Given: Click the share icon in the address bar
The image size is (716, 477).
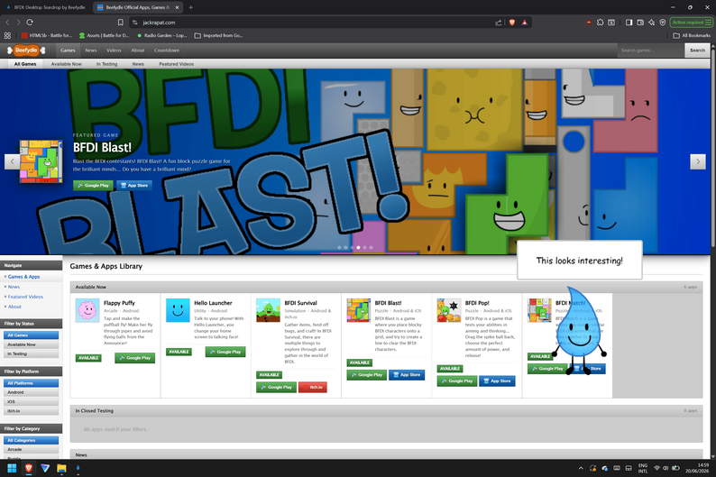Looking at the screenshot, I should pos(498,23).
